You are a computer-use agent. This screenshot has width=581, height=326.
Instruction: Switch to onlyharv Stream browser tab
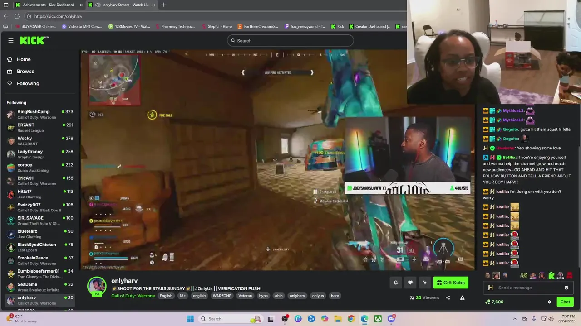(x=122, y=5)
